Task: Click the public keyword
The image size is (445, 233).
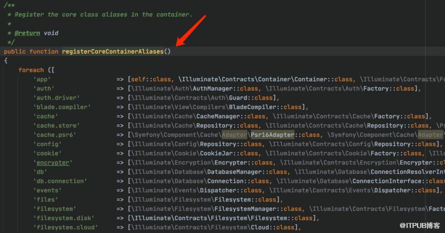Action: coord(15,52)
